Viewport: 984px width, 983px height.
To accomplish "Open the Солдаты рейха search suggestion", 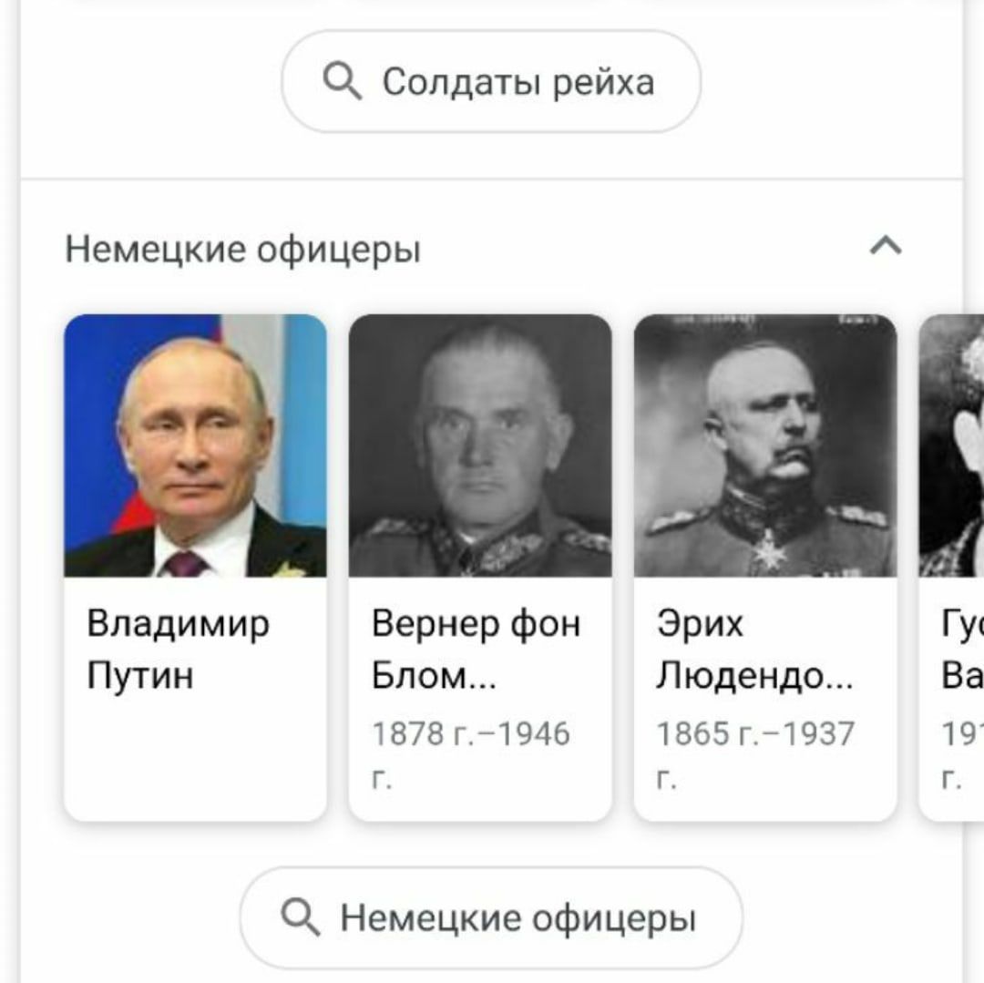I will (491, 81).
